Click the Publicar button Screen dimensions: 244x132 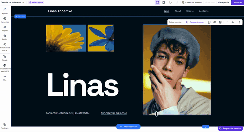tap(238, 2)
